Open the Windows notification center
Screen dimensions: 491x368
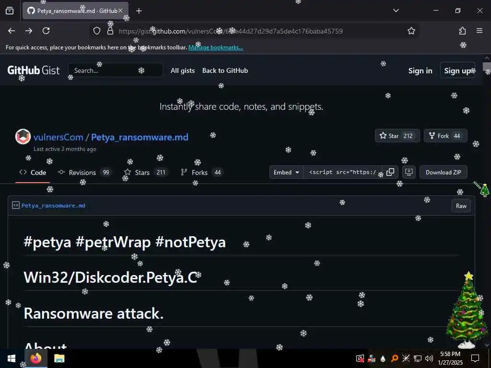pyautogui.click(x=475, y=358)
